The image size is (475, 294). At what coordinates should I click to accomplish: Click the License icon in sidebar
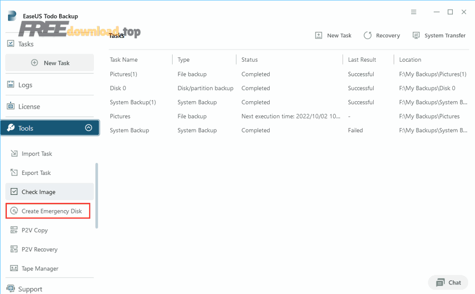coord(11,106)
